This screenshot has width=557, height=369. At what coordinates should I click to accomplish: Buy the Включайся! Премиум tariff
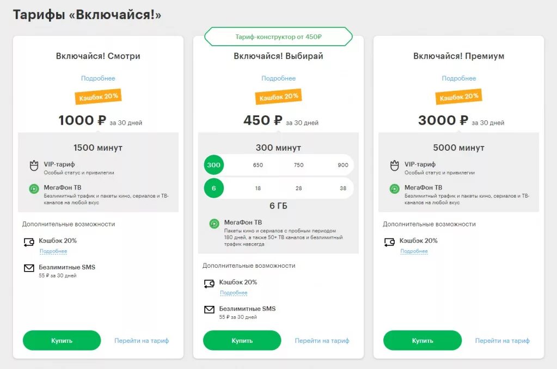pos(422,341)
